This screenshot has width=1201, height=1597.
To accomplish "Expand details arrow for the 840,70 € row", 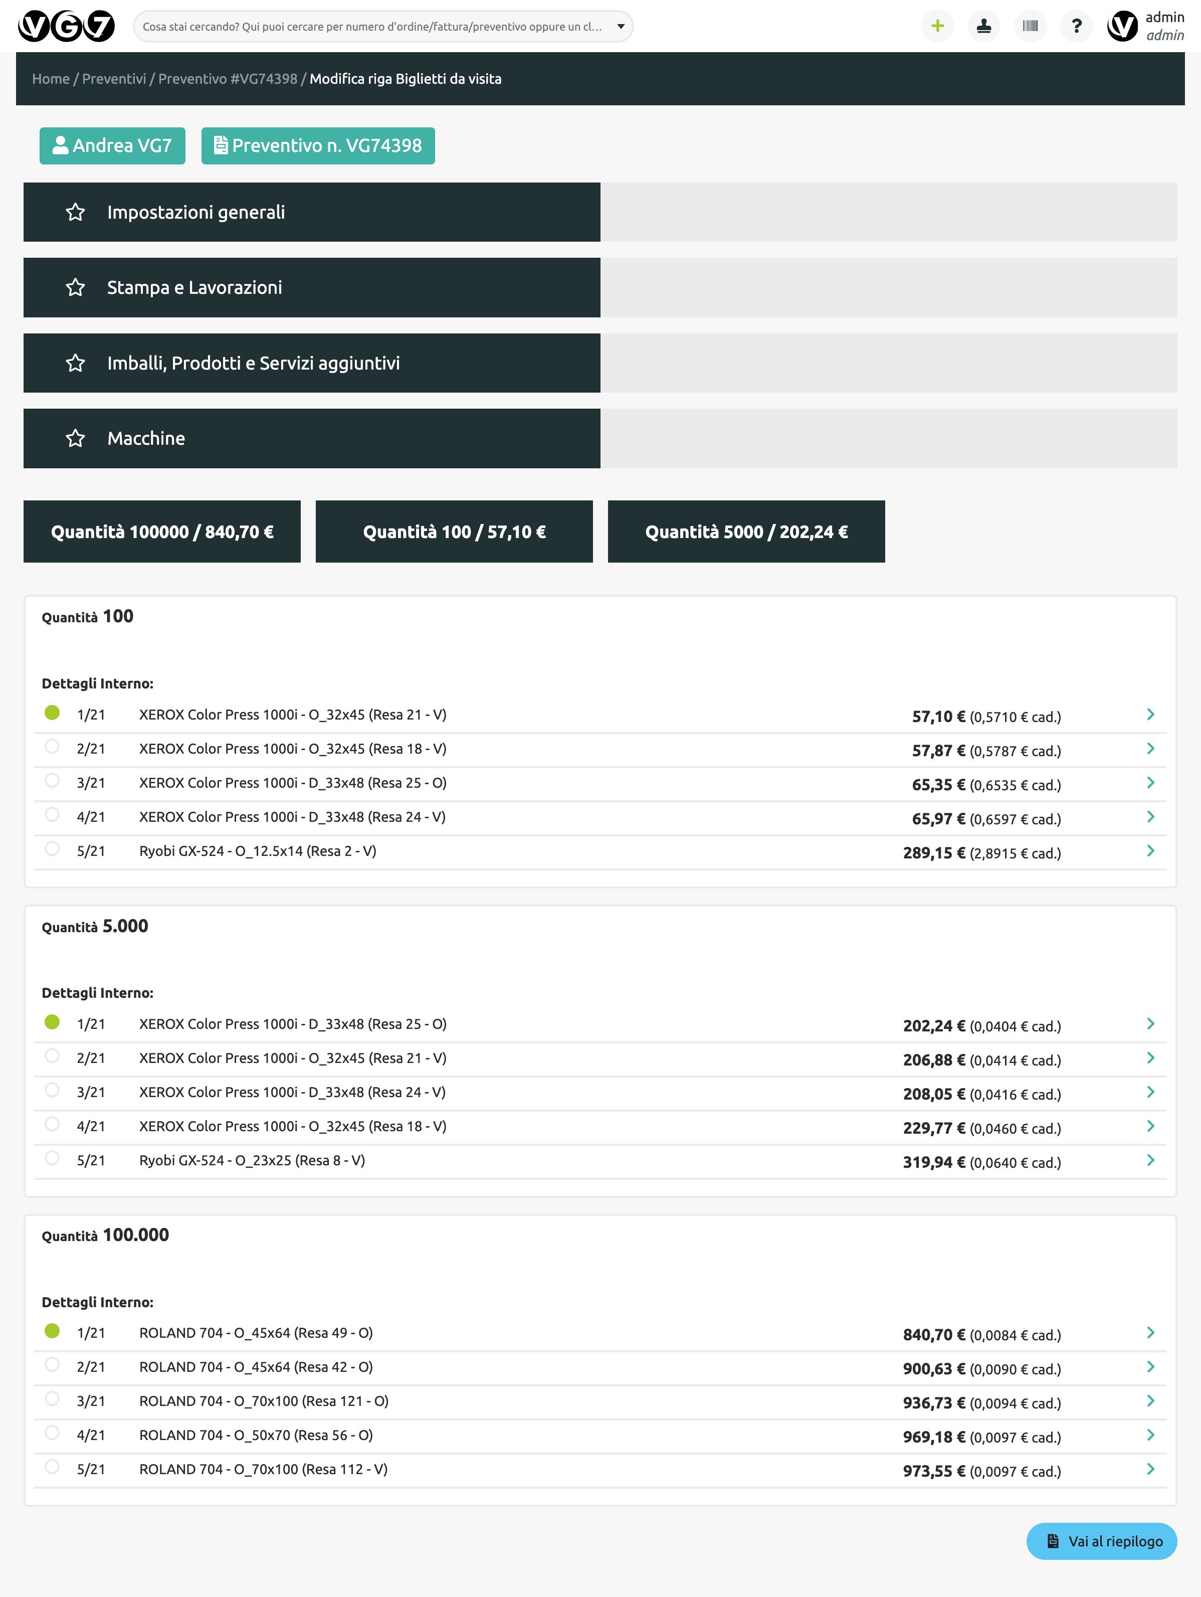I will [x=1150, y=1333].
